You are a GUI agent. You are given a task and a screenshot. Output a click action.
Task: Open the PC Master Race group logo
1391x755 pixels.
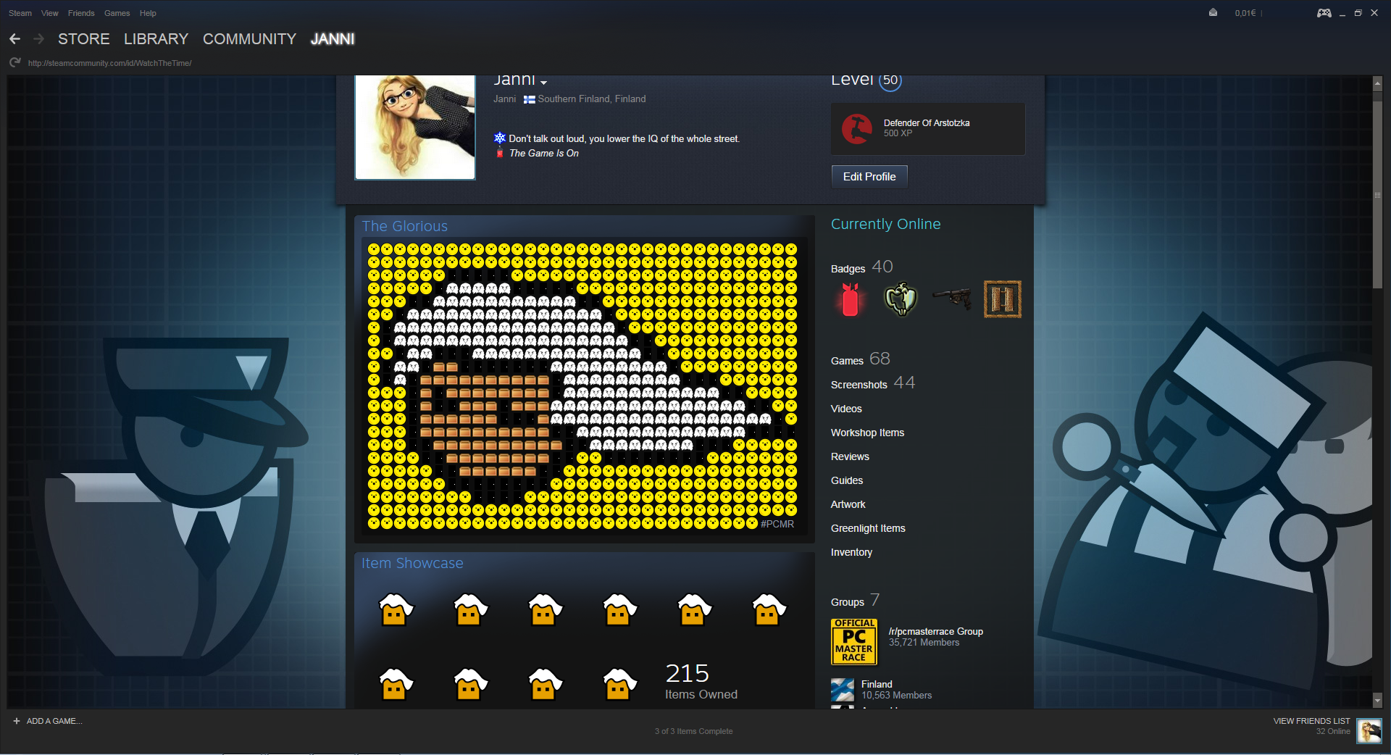tap(854, 642)
